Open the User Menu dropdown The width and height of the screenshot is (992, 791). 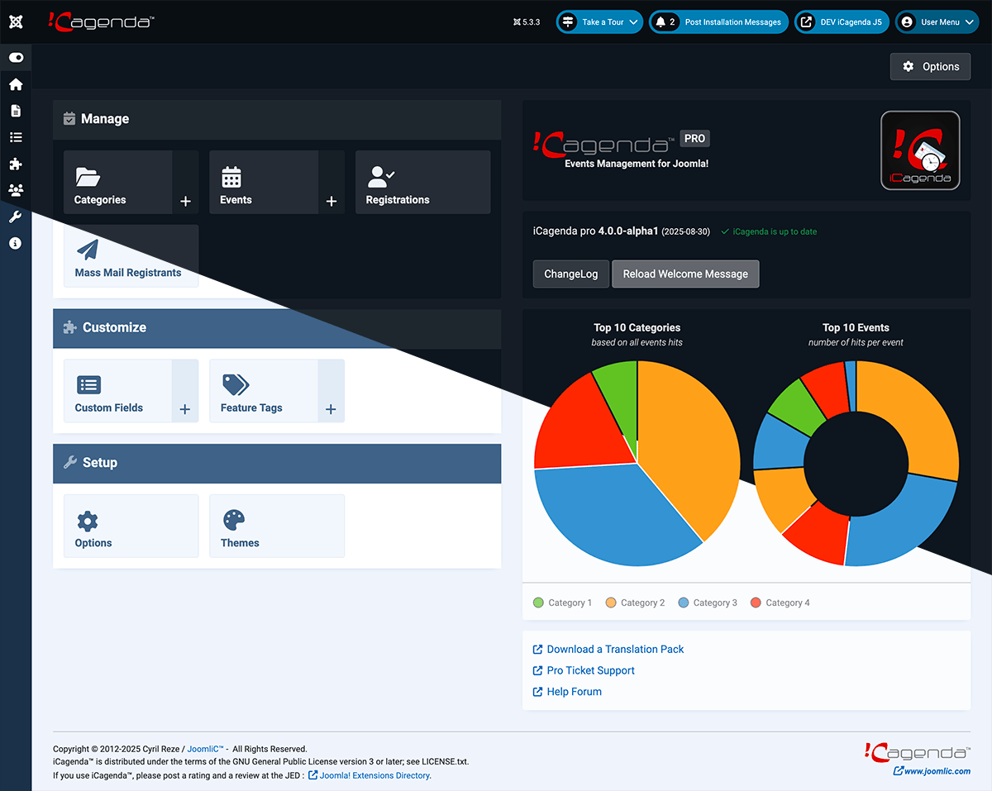click(937, 21)
